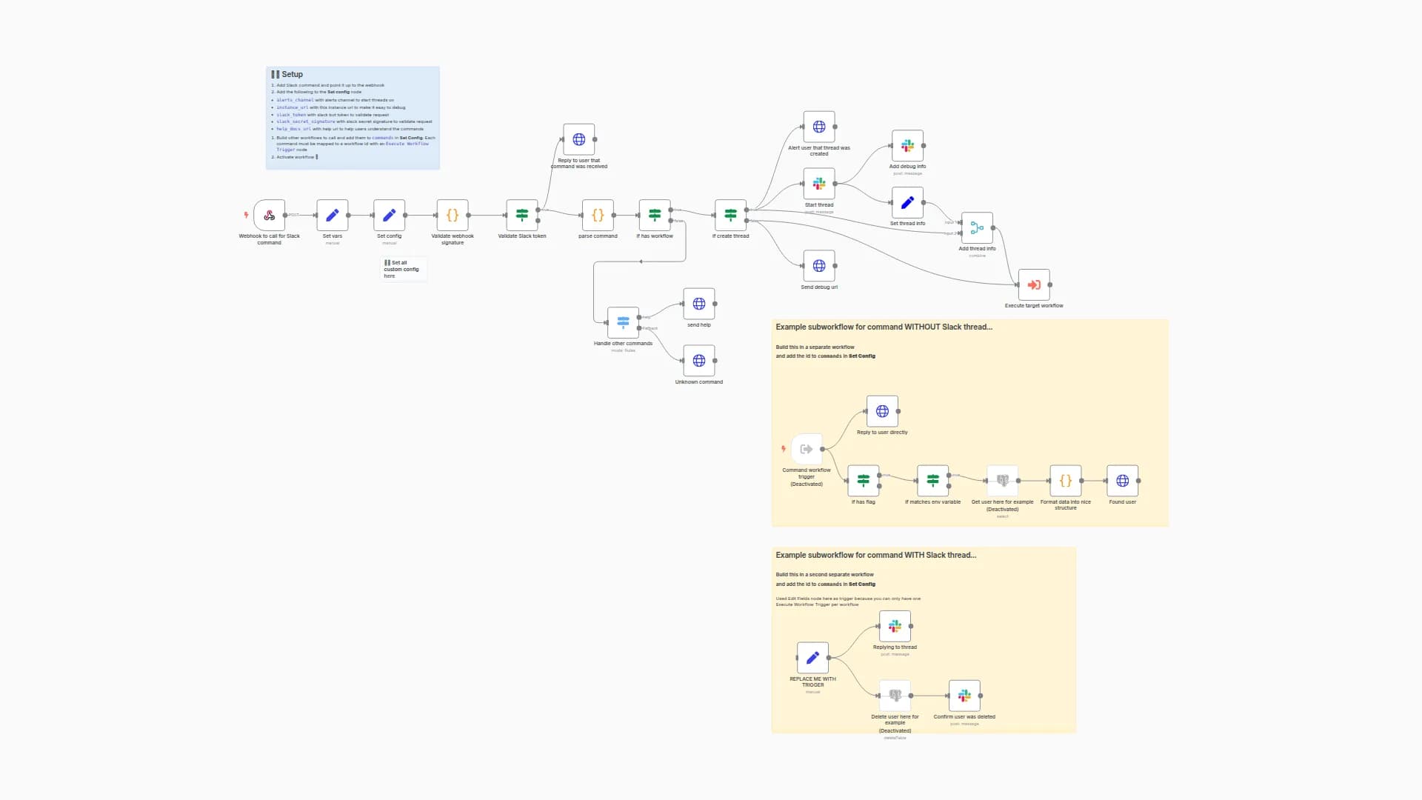Open the Set vars node
This screenshot has width=1422, height=800.
(x=333, y=216)
